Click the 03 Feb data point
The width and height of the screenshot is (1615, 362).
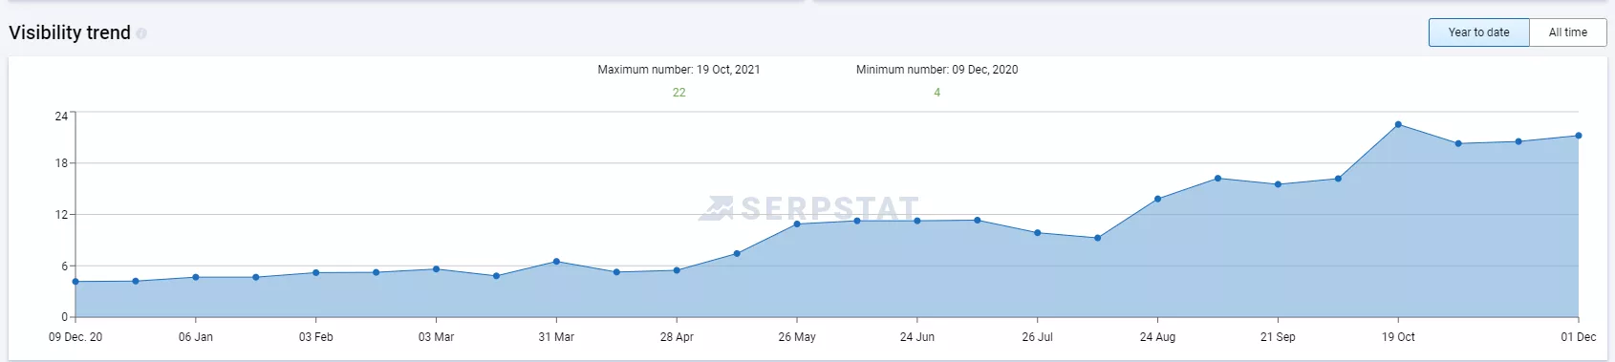(316, 273)
